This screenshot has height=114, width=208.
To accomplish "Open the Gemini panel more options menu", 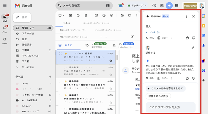I will (x=187, y=16).
